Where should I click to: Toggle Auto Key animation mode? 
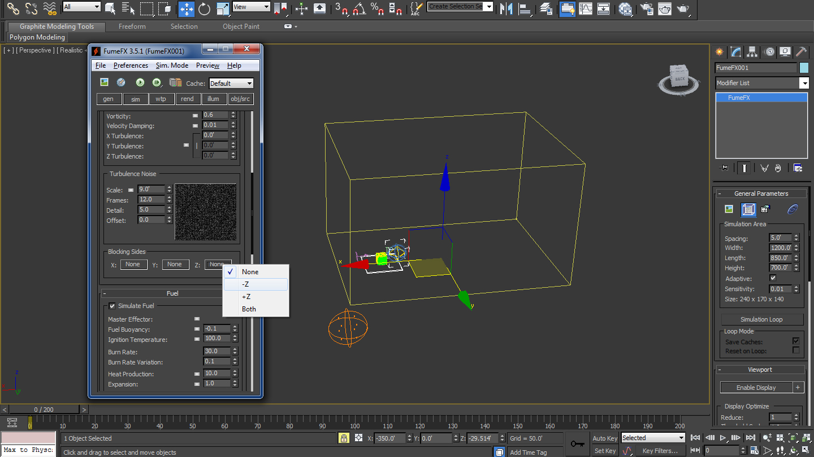click(x=604, y=438)
